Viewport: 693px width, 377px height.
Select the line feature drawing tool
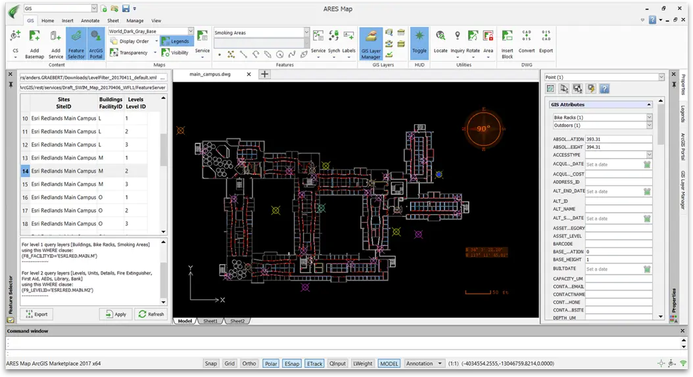pyautogui.click(x=243, y=55)
